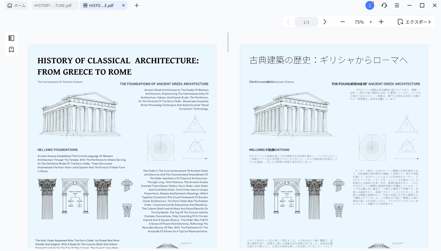The image size is (441, 251).
Task: Zoom out with the minus button
Action: pos(343,22)
